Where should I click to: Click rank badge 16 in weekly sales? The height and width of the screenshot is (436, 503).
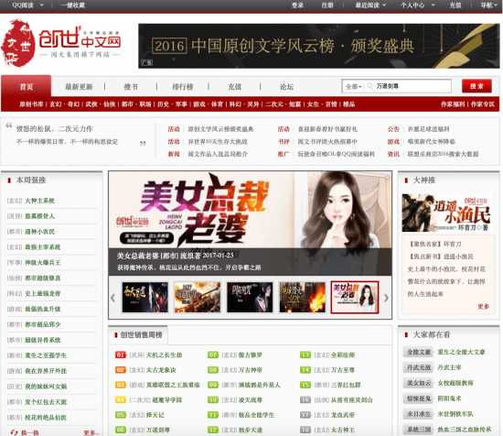[x=305, y=399]
